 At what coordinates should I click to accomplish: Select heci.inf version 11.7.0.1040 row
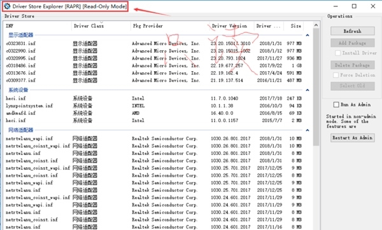pyautogui.click(x=153, y=98)
